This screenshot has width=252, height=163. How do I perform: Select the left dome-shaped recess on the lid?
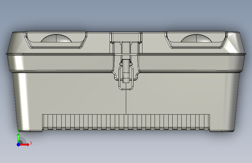pyautogui.click(x=56, y=38)
